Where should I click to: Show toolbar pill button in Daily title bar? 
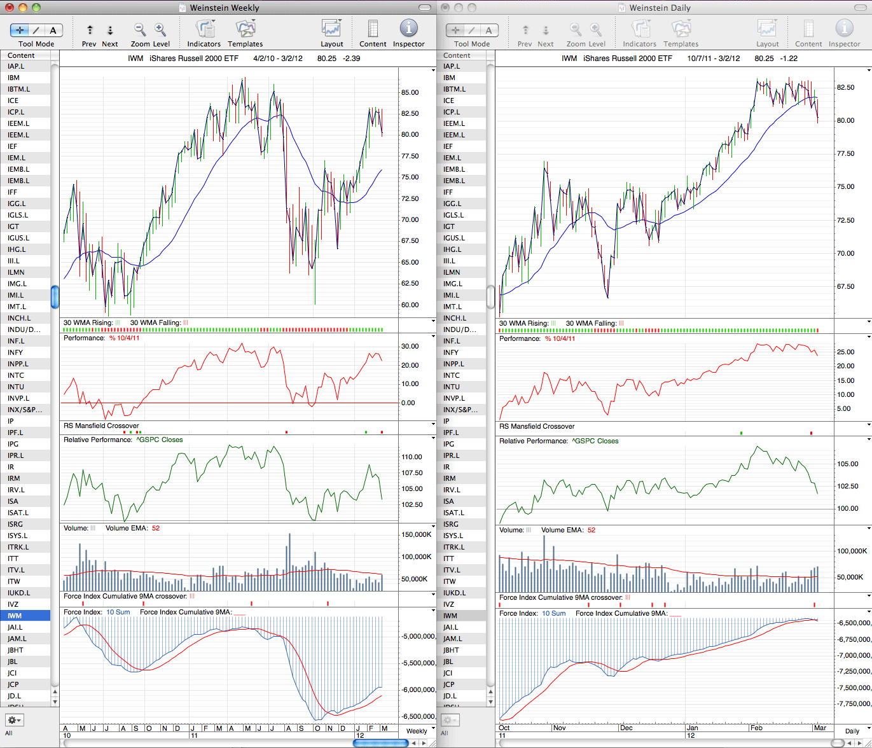tap(859, 8)
